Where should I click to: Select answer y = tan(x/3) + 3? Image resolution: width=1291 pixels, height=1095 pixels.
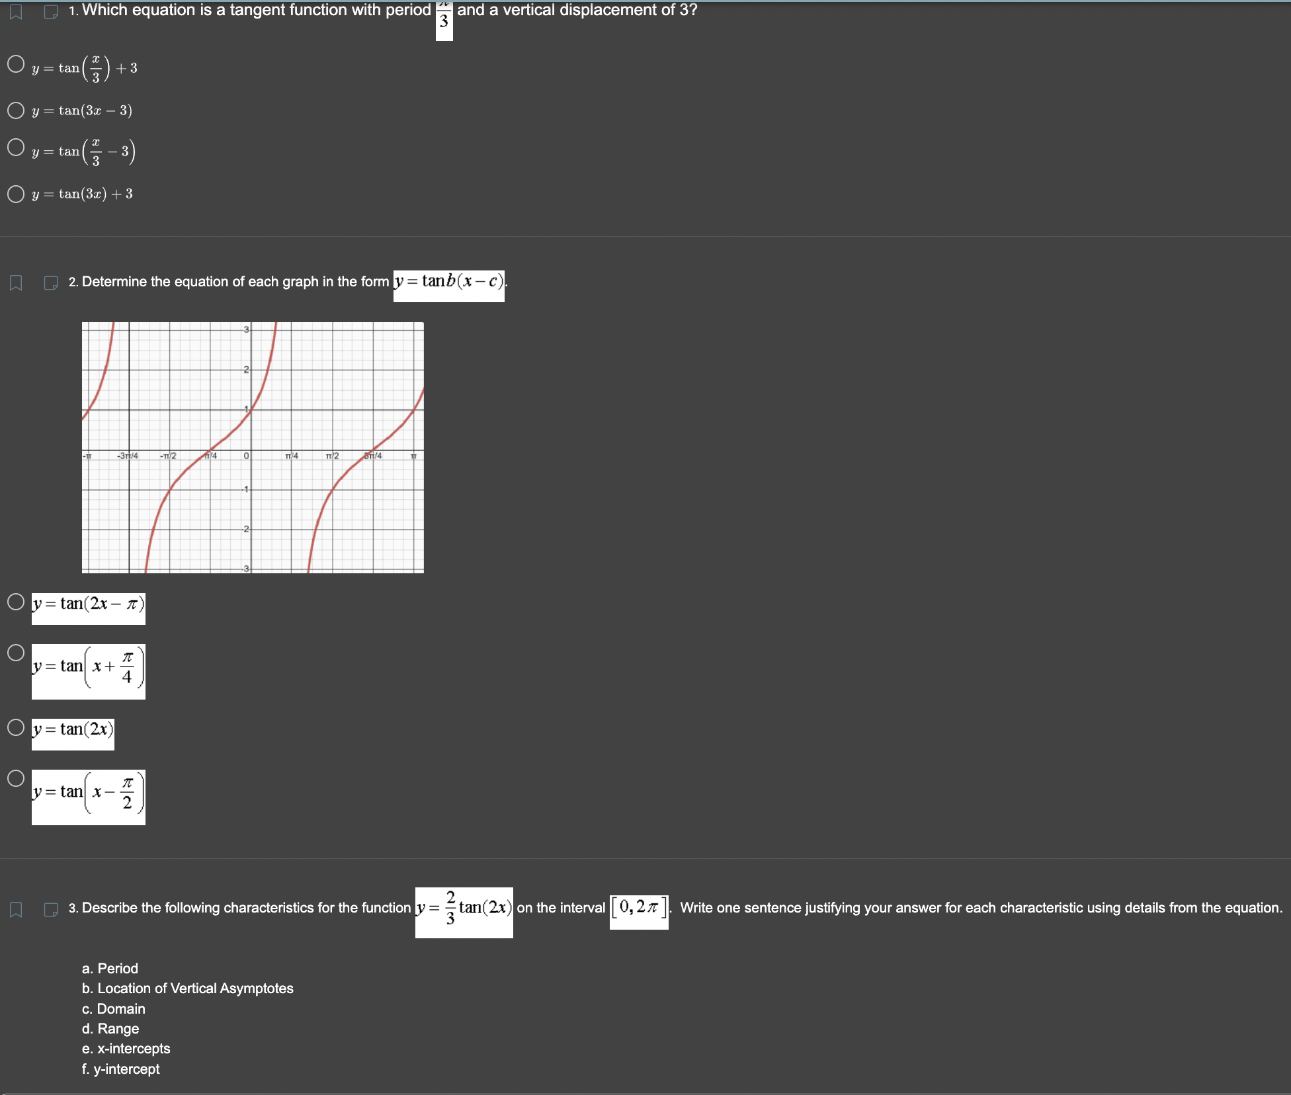16,63
